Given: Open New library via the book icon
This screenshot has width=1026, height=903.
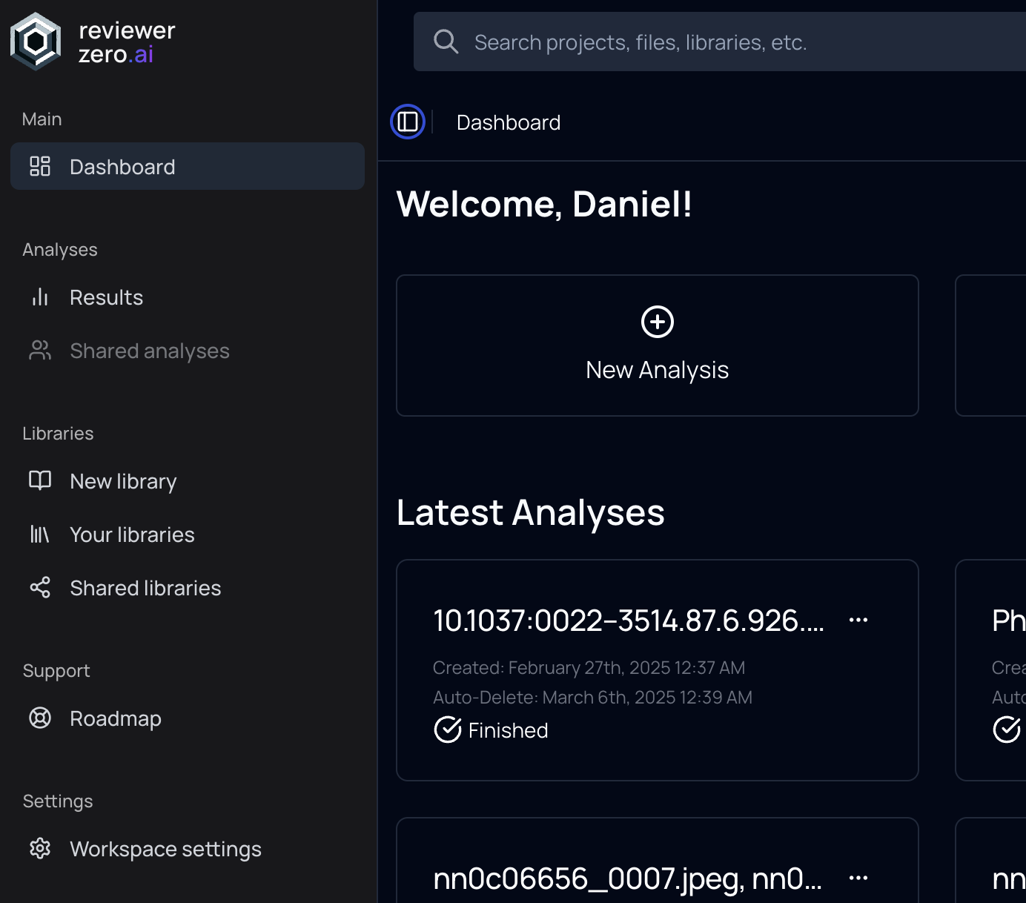Looking at the screenshot, I should click(39, 480).
